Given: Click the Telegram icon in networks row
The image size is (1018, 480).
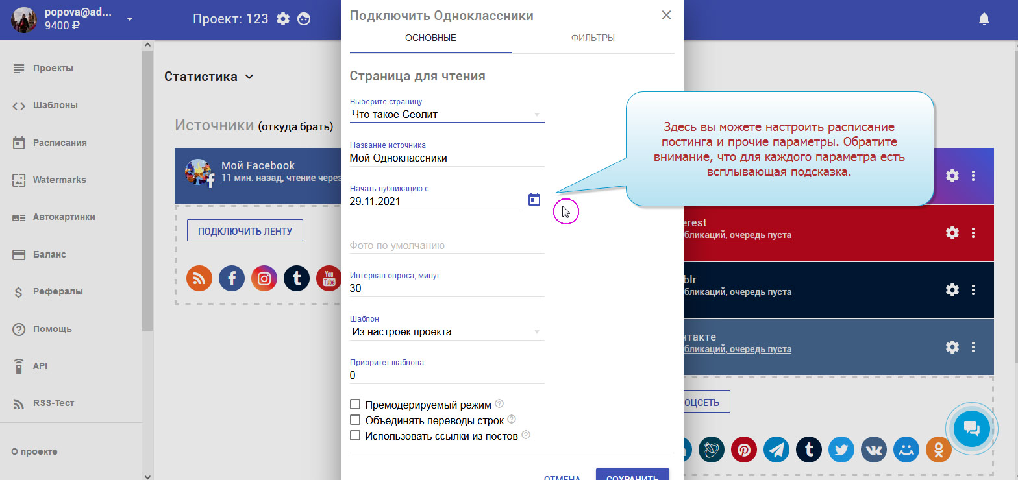Looking at the screenshot, I should 776,450.
